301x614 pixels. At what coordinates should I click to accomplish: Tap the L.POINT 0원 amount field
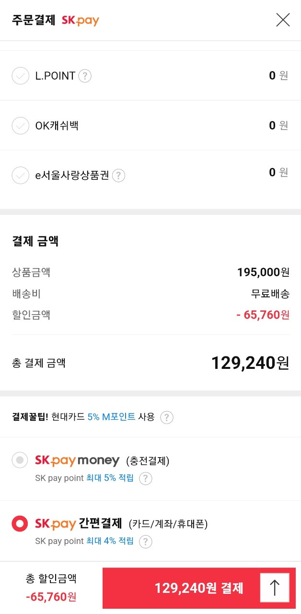coord(278,75)
